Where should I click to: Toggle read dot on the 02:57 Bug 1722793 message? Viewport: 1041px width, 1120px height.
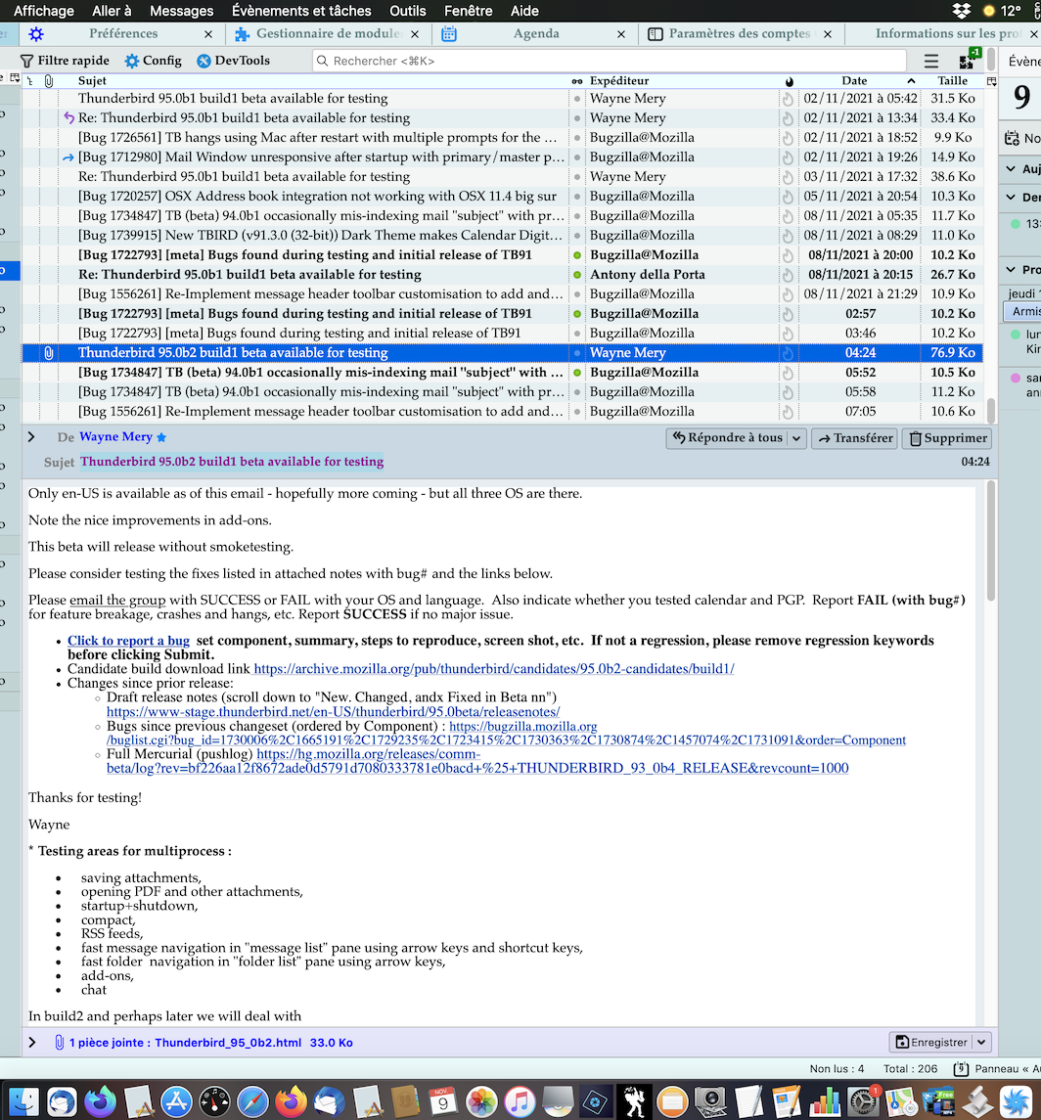click(577, 314)
